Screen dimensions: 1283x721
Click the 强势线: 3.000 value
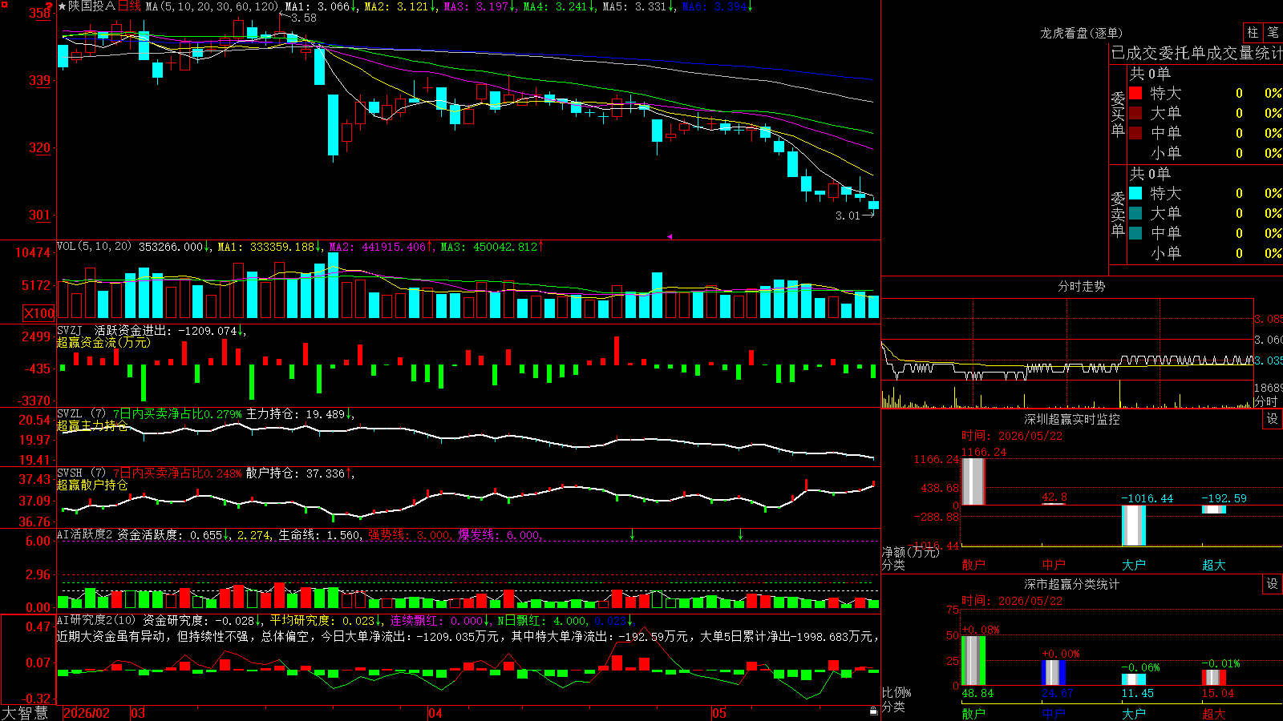click(409, 534)
